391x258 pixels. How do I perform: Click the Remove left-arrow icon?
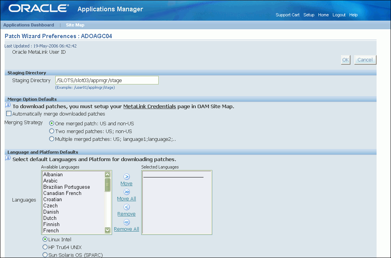point(127,207)
